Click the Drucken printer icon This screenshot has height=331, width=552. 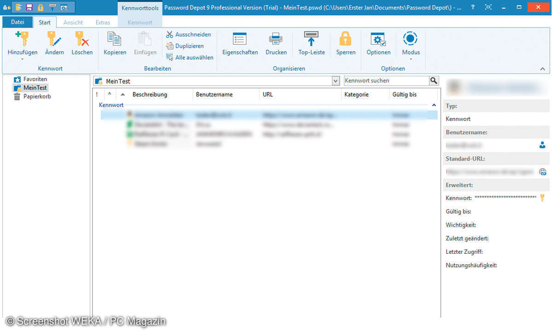[x=276, y=43]
